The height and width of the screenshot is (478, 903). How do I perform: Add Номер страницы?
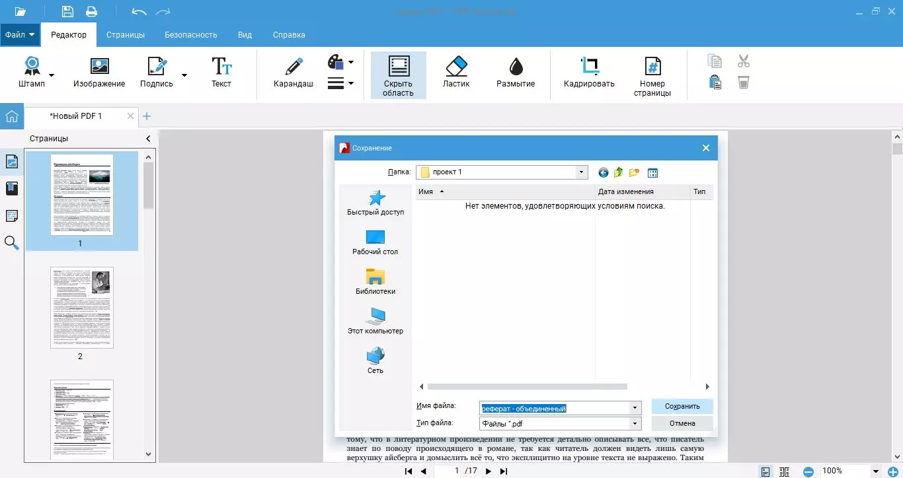(652, 77)
